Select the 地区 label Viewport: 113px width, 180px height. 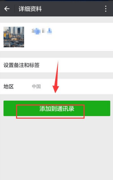tap(9, 87)
